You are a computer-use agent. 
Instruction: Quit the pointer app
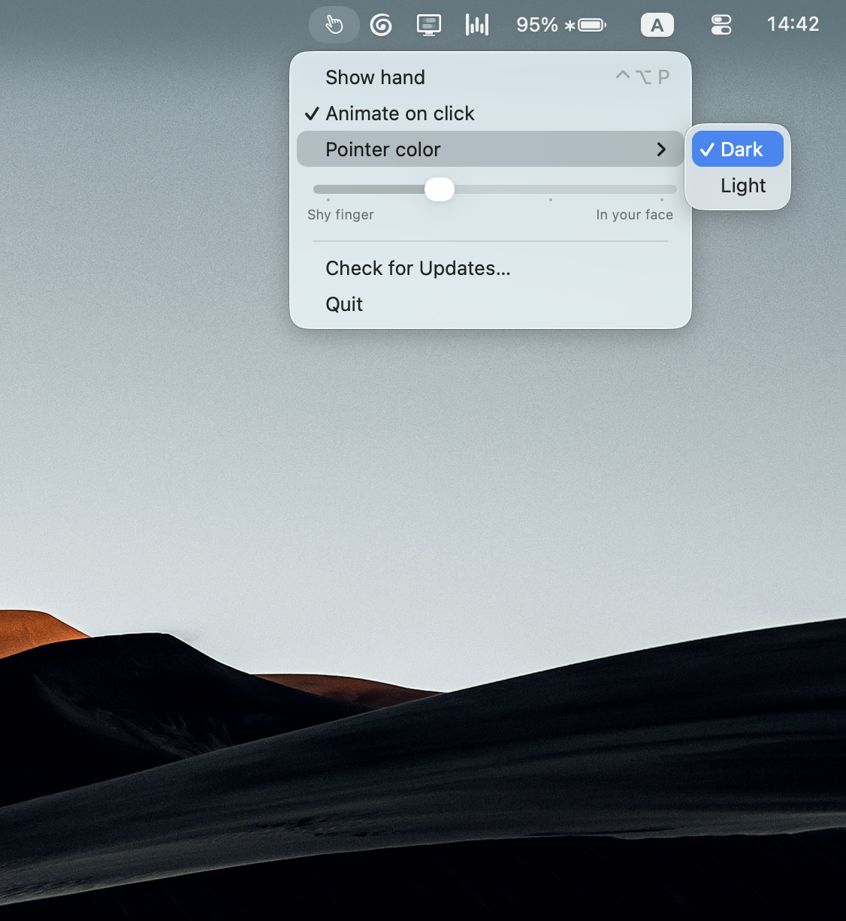tap(491, 304)
